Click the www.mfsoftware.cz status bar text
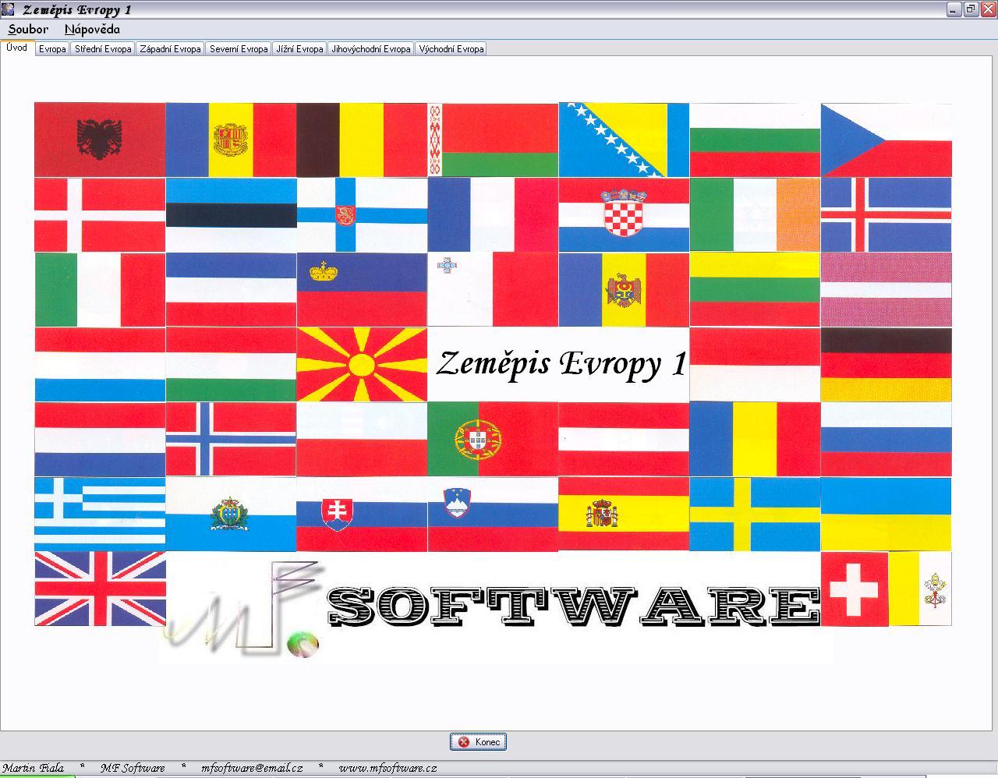 pyautogui.click(x=388, y=768)
